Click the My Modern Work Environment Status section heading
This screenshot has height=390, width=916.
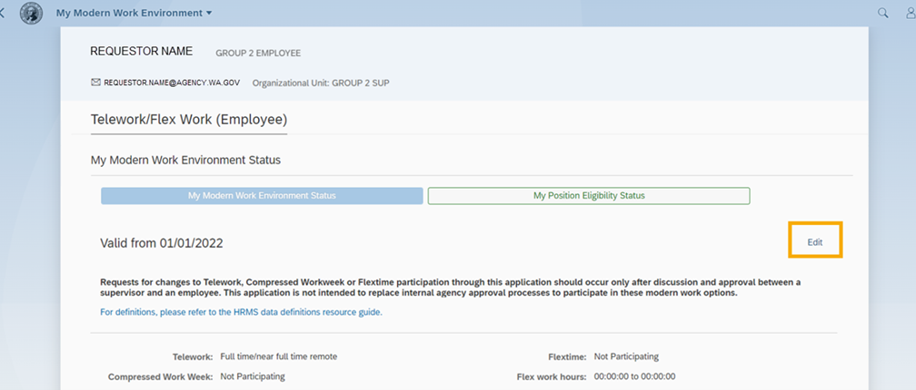(185, 160)
